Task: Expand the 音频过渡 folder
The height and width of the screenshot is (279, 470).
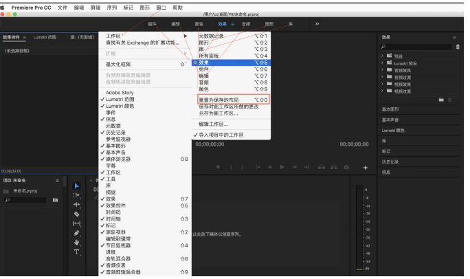Action: [382, 77]
